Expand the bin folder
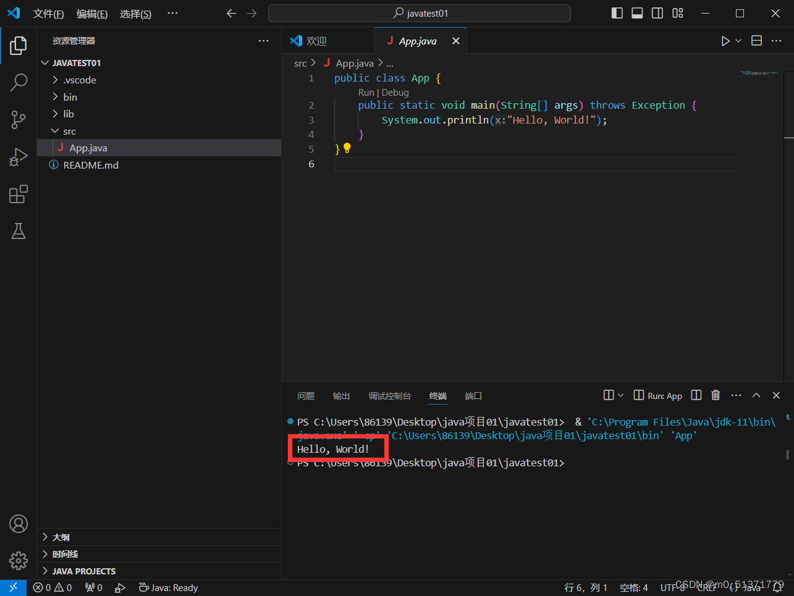The image size is (794, 596). (x=159, y=97)
